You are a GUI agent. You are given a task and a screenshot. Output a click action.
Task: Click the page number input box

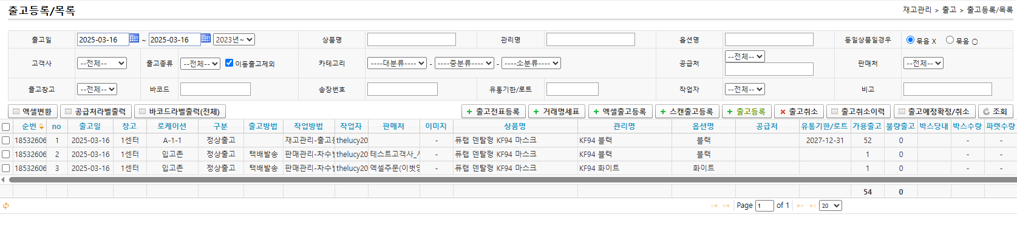[764, 206]
